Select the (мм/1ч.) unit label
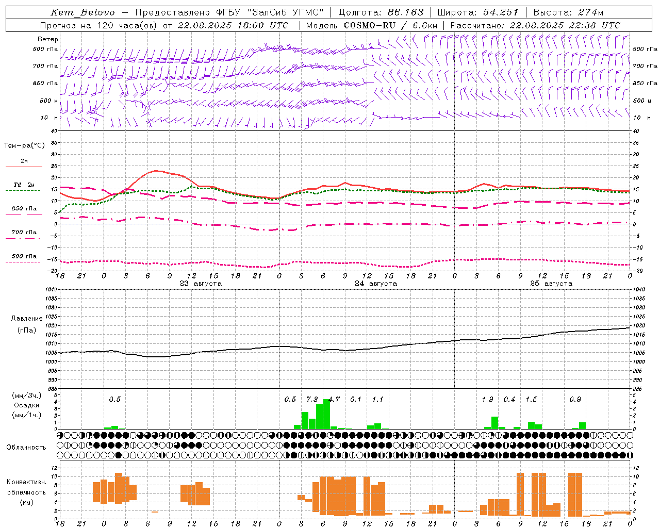The width and height of the screenshot is (660, 528). (x=26, y=415)
